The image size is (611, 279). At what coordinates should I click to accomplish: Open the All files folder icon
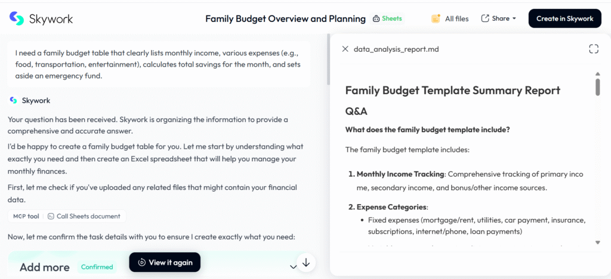coord(436,18)
